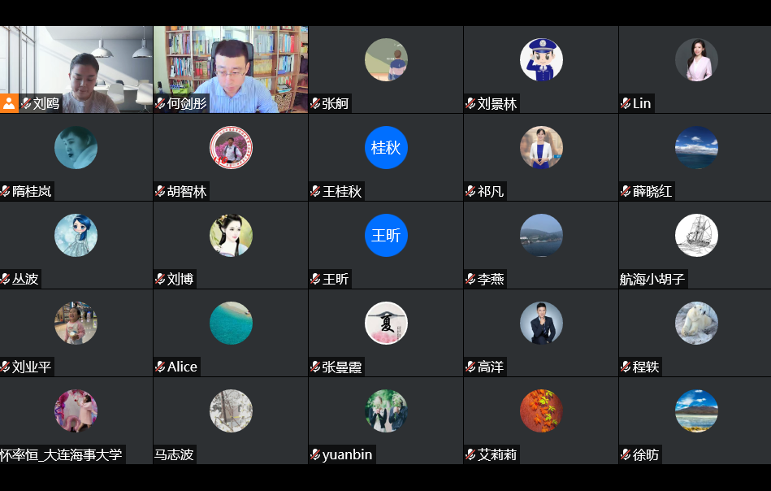The width and height of the screenshot is (771, 491).
Task: Click muted microphone icon beside 张舸
Action: pos(315,103)
